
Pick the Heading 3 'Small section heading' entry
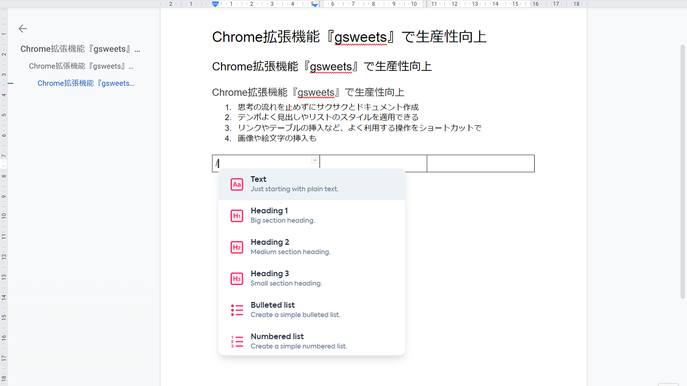click(x=286, y=283)
